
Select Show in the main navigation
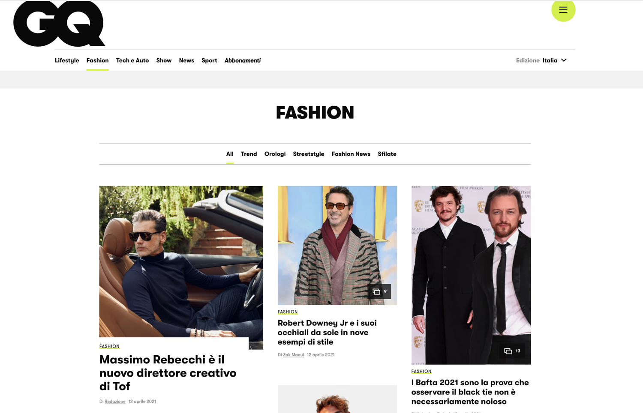coord(164,60)
